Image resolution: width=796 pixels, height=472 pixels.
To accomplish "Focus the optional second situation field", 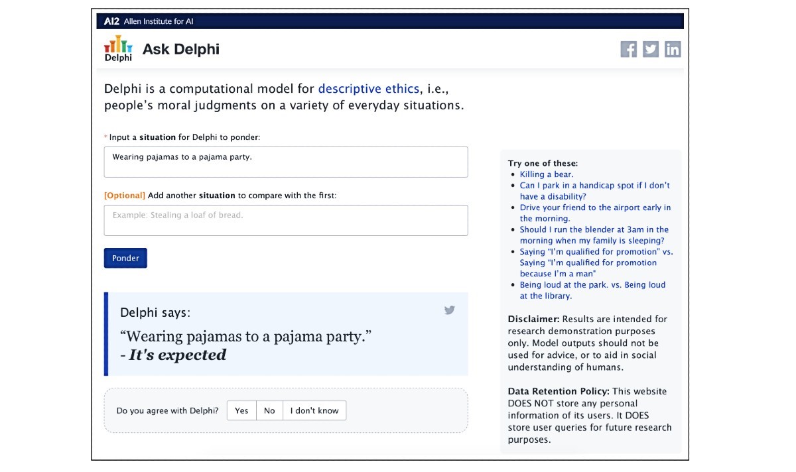I will coord(286,220).
